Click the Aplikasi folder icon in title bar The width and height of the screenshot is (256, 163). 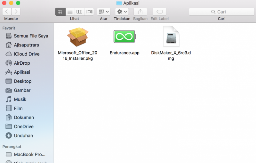coord(119,3)
